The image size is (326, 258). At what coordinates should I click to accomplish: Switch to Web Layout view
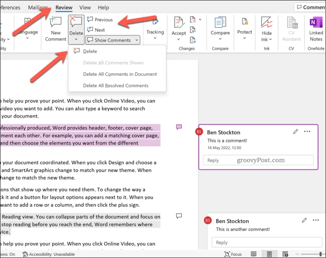click(x=285, y=254)
